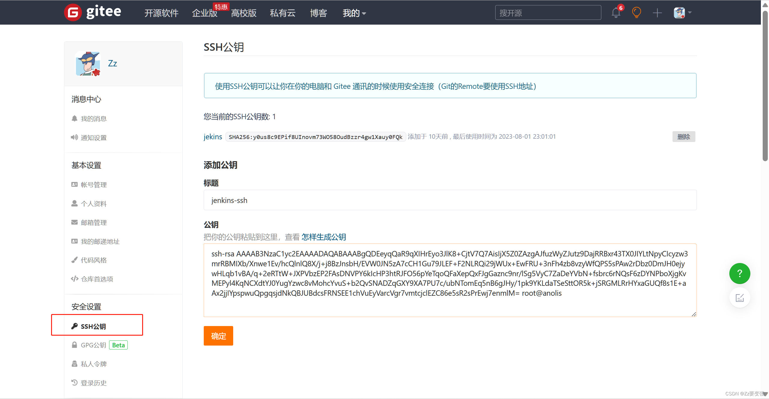The height and width of the screenshot is (399, 769).
Task: Open 仓库首选项 repository preferences
Action: (97, 279)
